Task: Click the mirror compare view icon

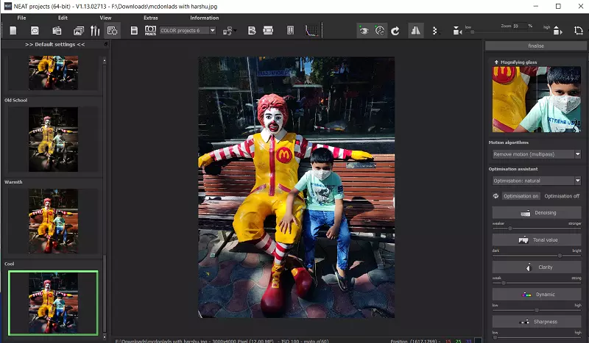Action: pyautogui.click(x=415, y=31)
